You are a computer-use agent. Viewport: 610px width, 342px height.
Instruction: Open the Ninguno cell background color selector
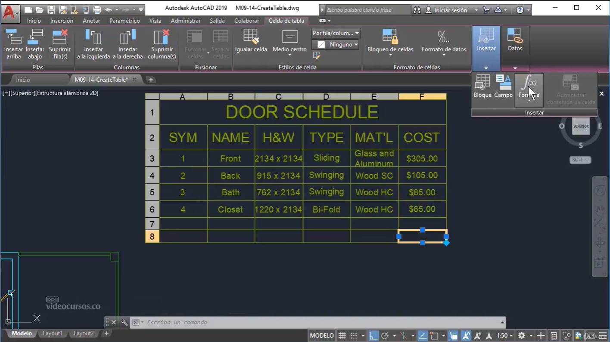tap(336, 44)
